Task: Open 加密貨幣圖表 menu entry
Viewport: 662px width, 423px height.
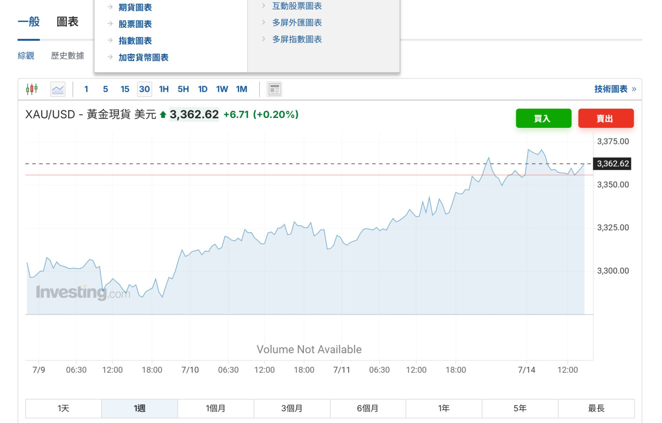Action: tap(143, 57)
